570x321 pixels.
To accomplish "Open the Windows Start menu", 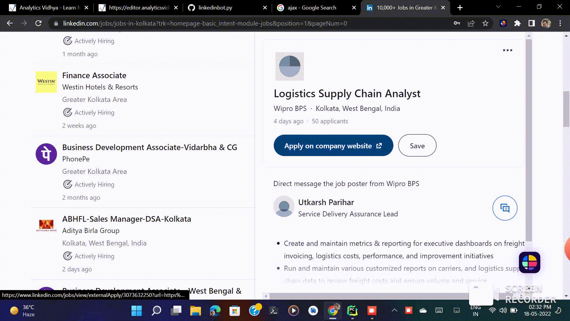I will click(137, 311).
